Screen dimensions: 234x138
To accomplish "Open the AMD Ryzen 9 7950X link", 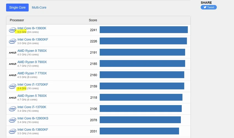I will click(x=32, y=51).
